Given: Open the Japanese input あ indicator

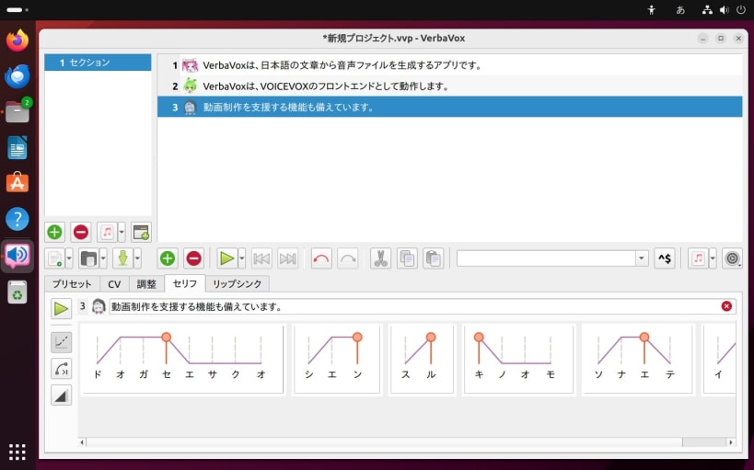Looking at the screenshot, I should point(680,9).
